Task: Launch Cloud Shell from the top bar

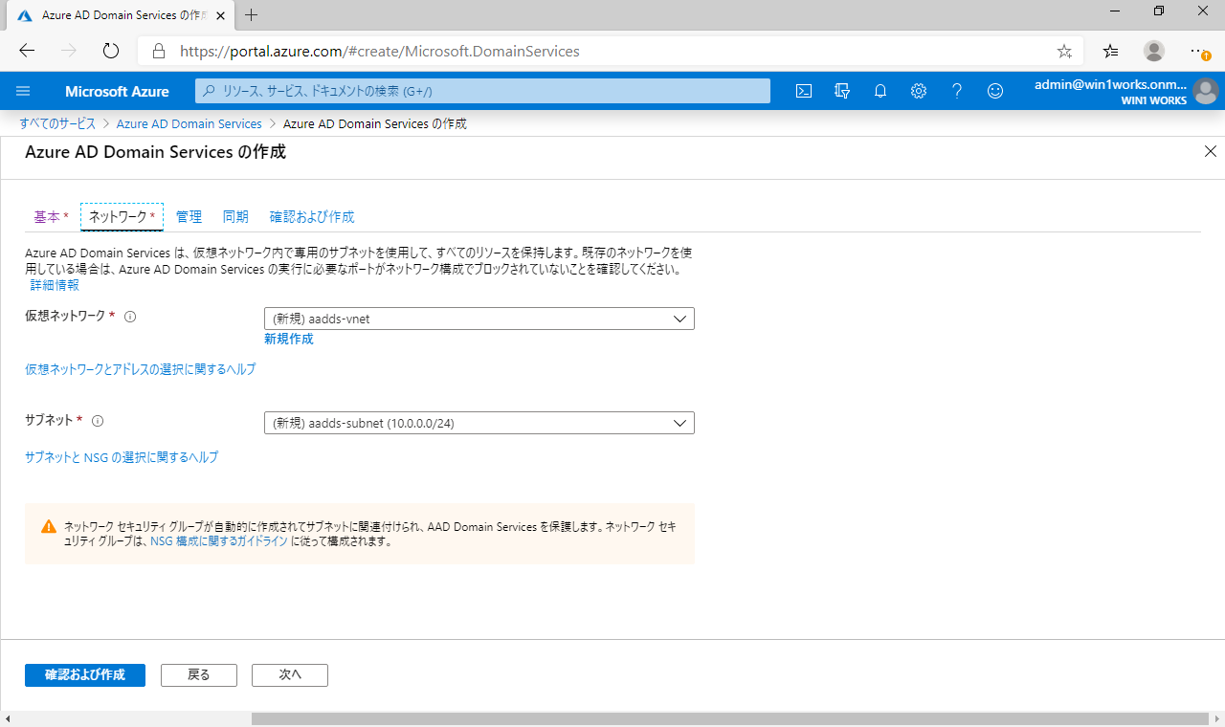Action: [805, 91]
